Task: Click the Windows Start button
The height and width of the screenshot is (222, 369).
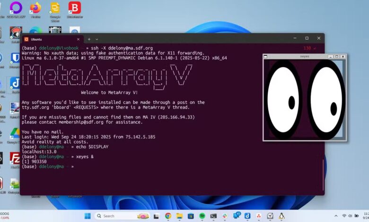Action: (x=88, y=216)
